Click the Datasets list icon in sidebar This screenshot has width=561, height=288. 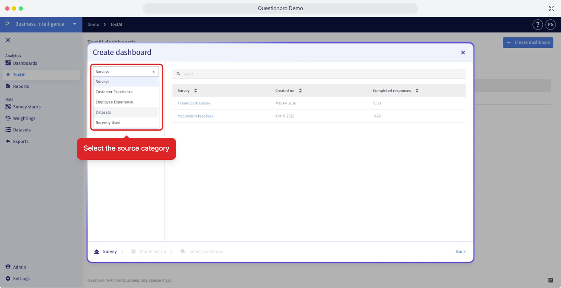[8, 130]
